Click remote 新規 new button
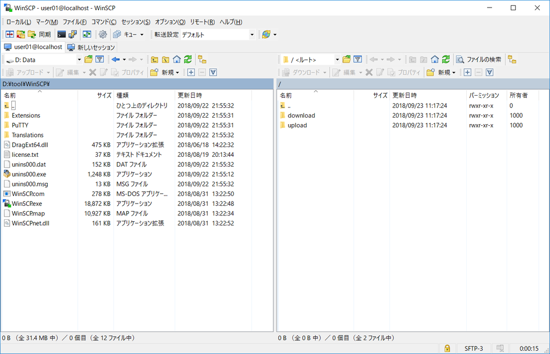 click(x=440, y=73)
